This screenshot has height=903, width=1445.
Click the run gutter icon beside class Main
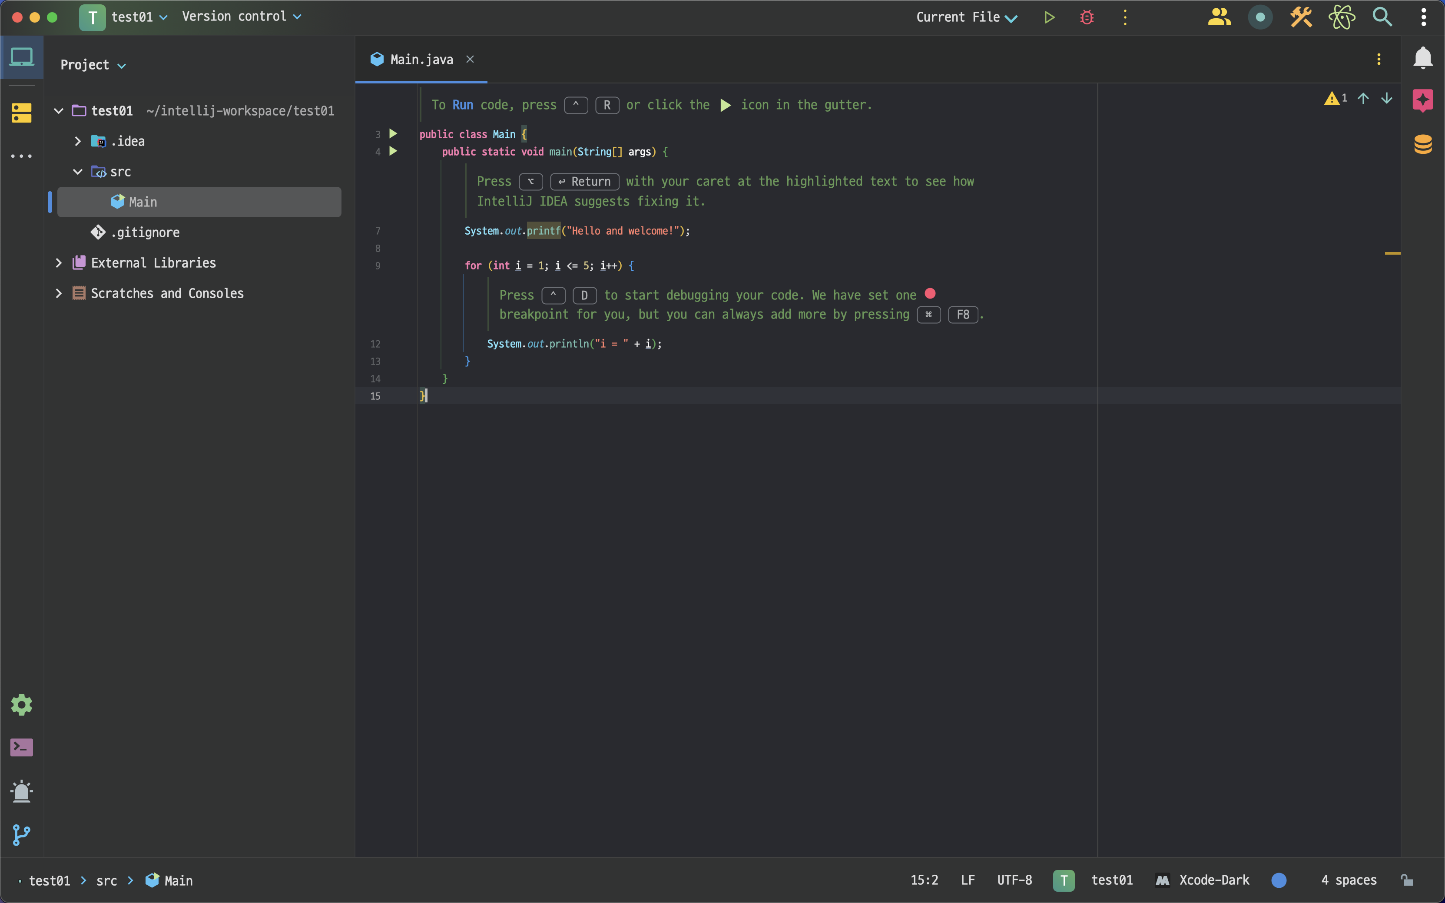[393, 134]
